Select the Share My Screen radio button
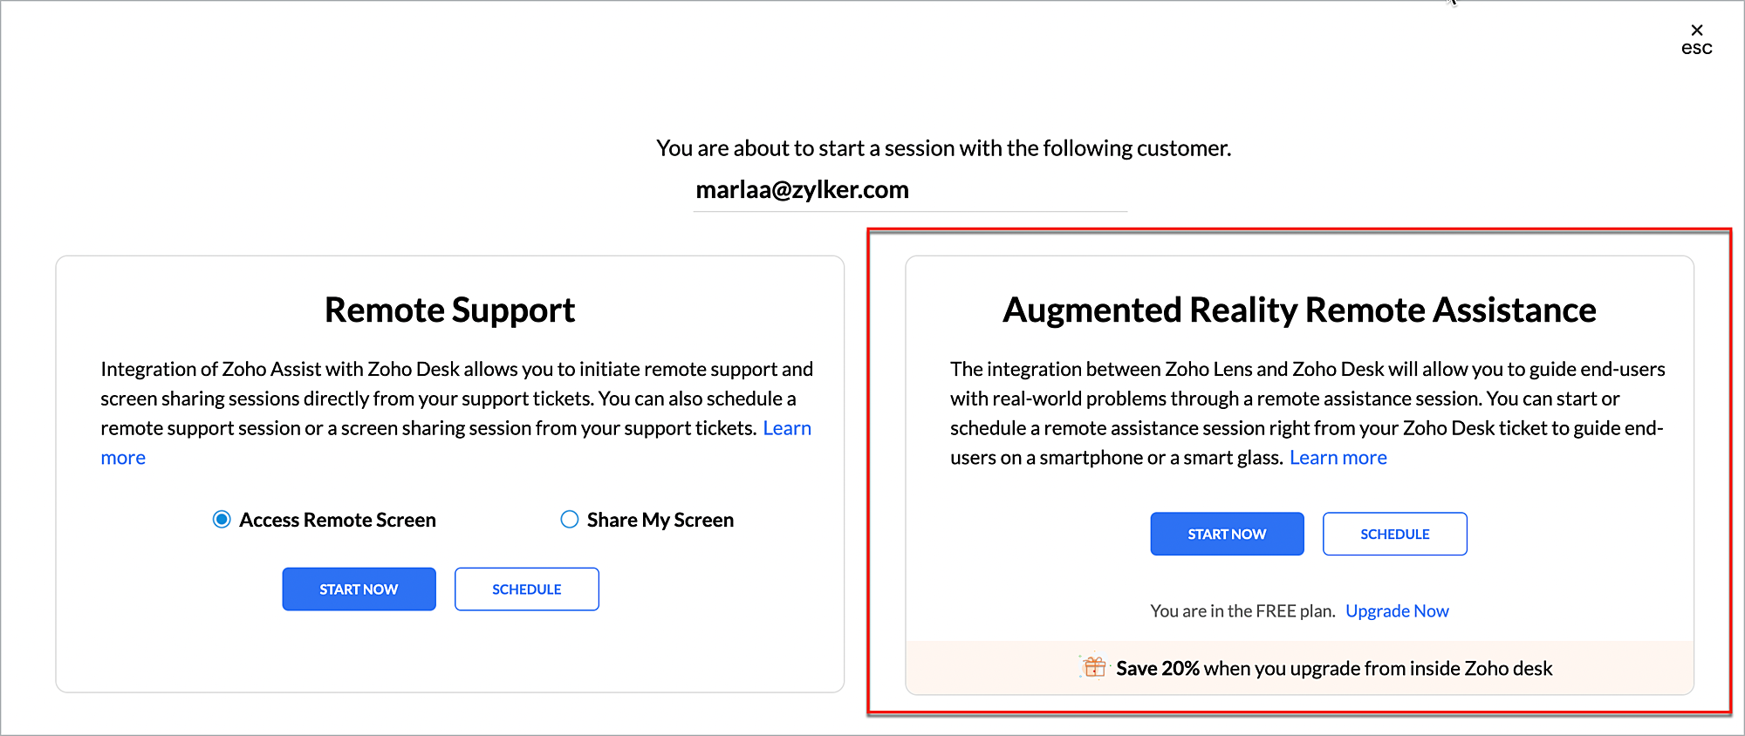 [x=570, y=520]
